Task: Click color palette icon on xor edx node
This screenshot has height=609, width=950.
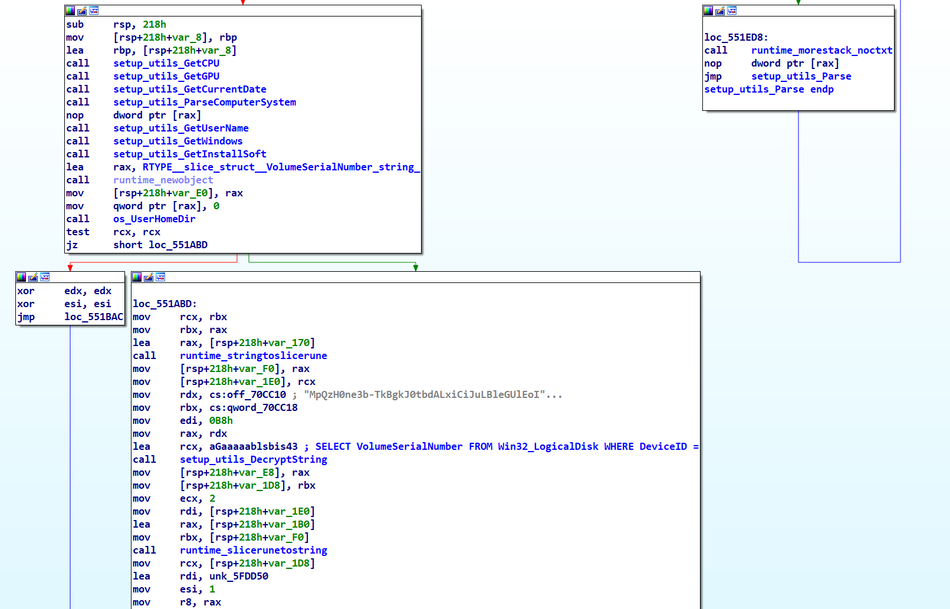Action: pos(21,277)
